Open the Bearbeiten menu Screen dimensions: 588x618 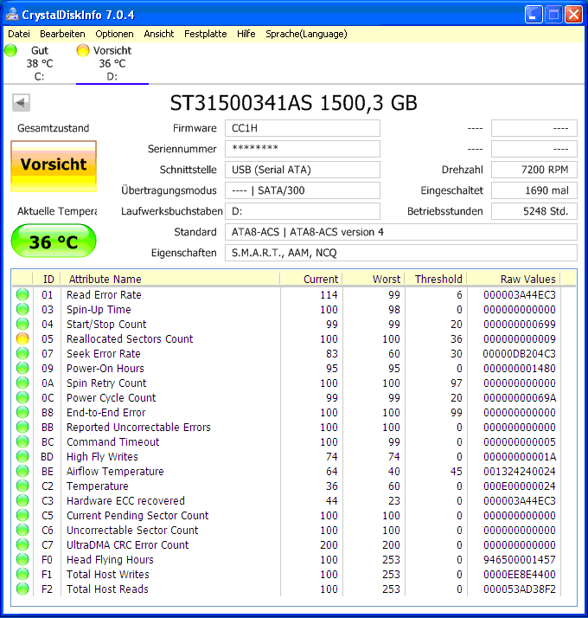(62, 34)
